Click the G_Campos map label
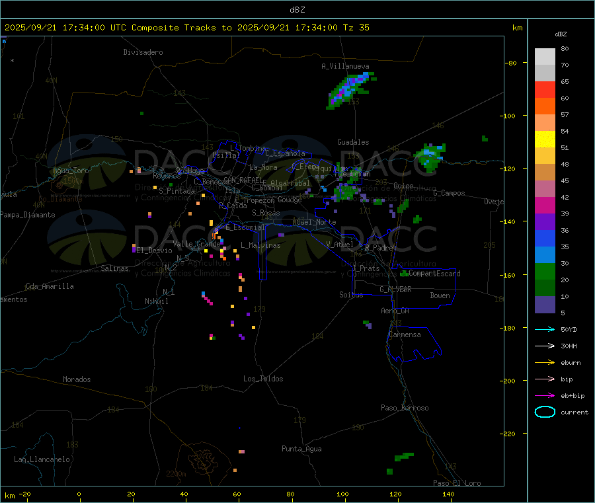The width and height of the screenshot is (595, 503). coord(449,193)
